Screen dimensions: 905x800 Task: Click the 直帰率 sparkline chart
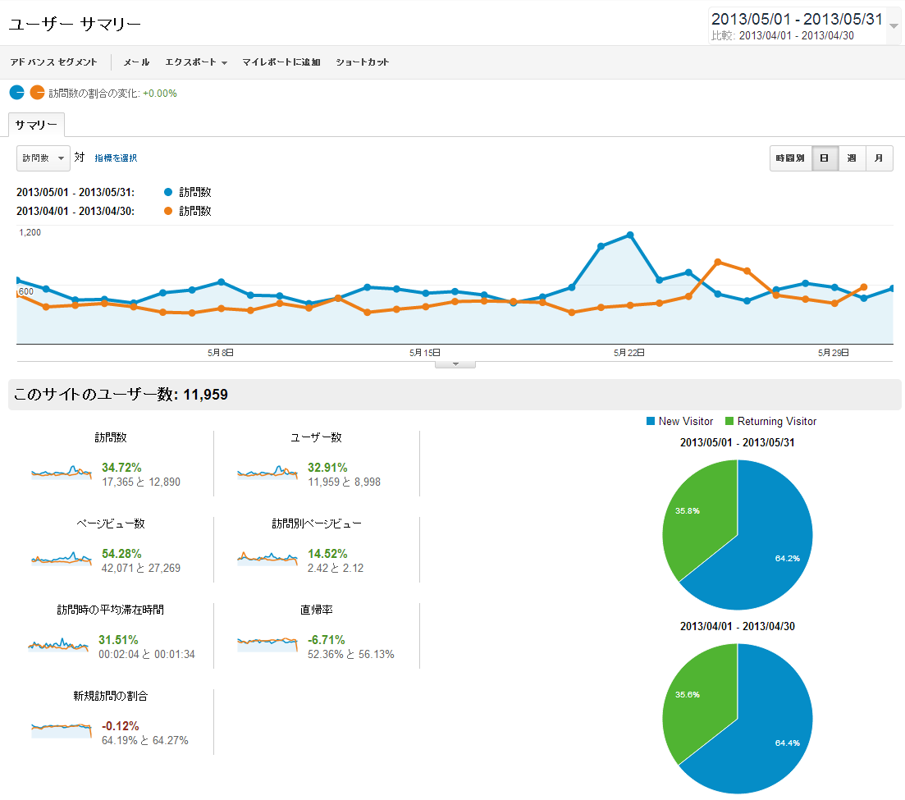267,644
